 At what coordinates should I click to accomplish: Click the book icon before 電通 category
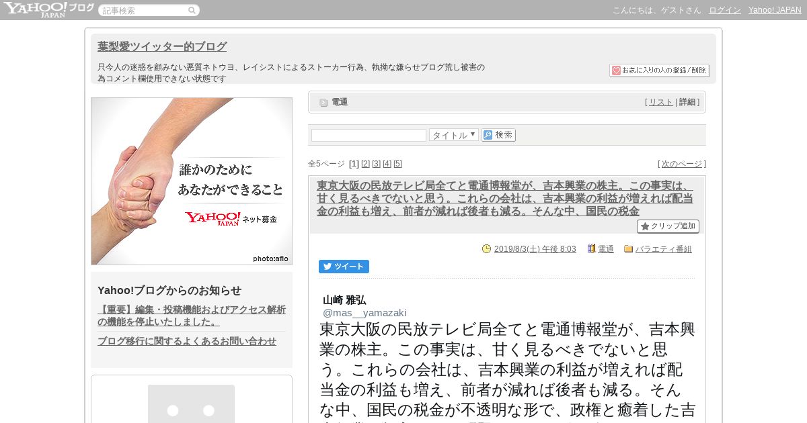point(592,248)
